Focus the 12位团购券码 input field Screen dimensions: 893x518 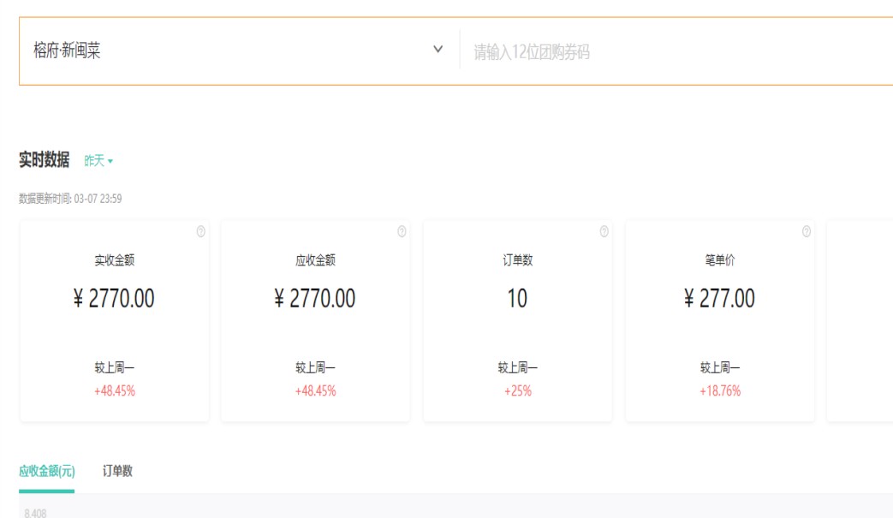tap(676, 53)
